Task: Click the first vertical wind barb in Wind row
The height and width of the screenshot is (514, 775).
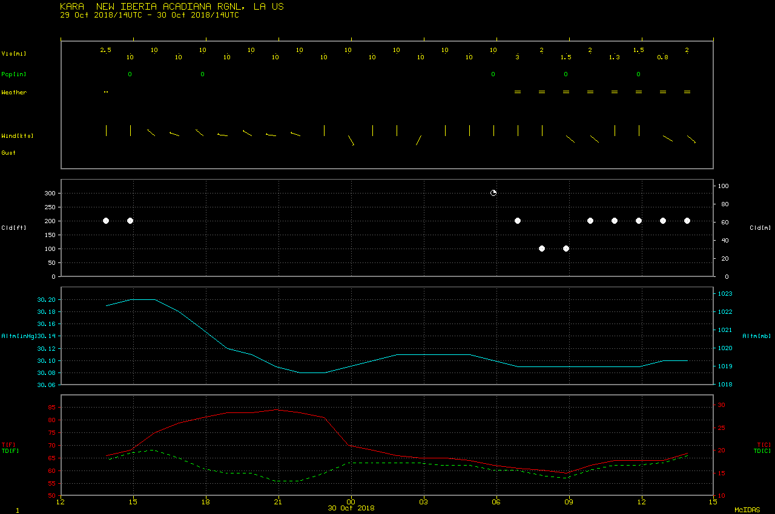Action: coord(106,131)
